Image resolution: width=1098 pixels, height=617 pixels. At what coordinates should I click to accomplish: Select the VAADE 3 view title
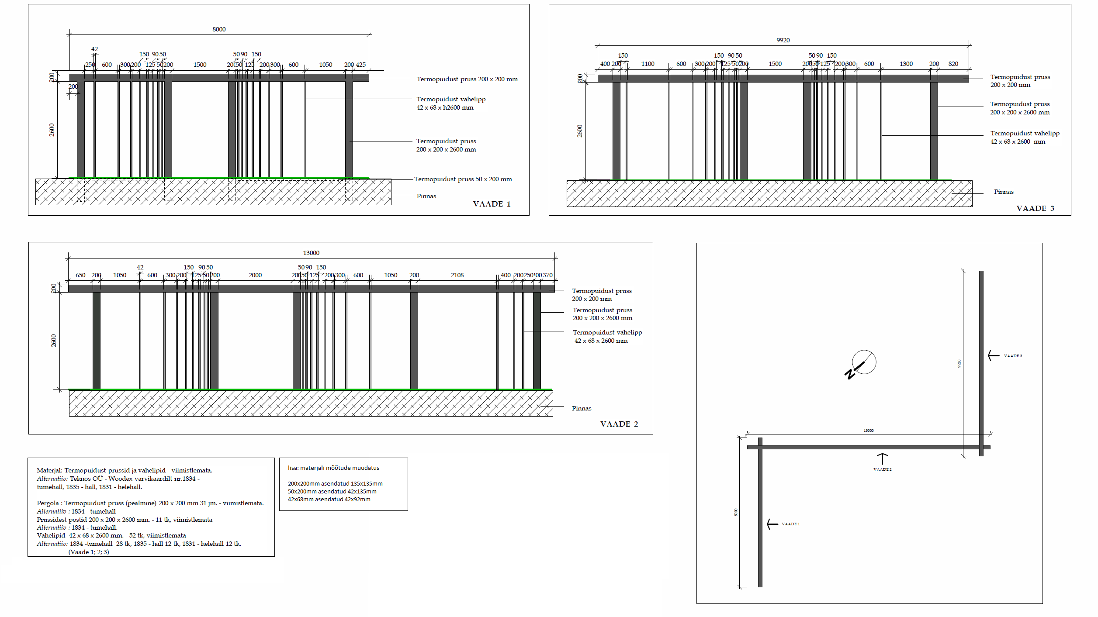tap(1035, 208)
